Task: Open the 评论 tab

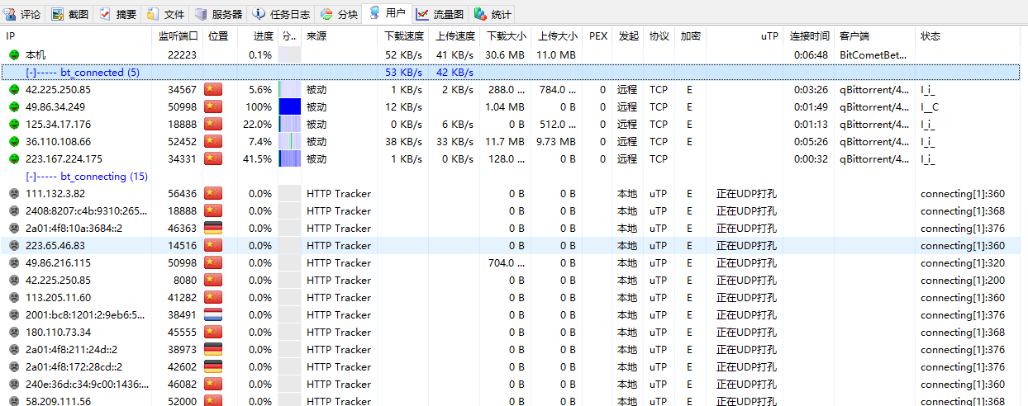Action: pos(23,14)
